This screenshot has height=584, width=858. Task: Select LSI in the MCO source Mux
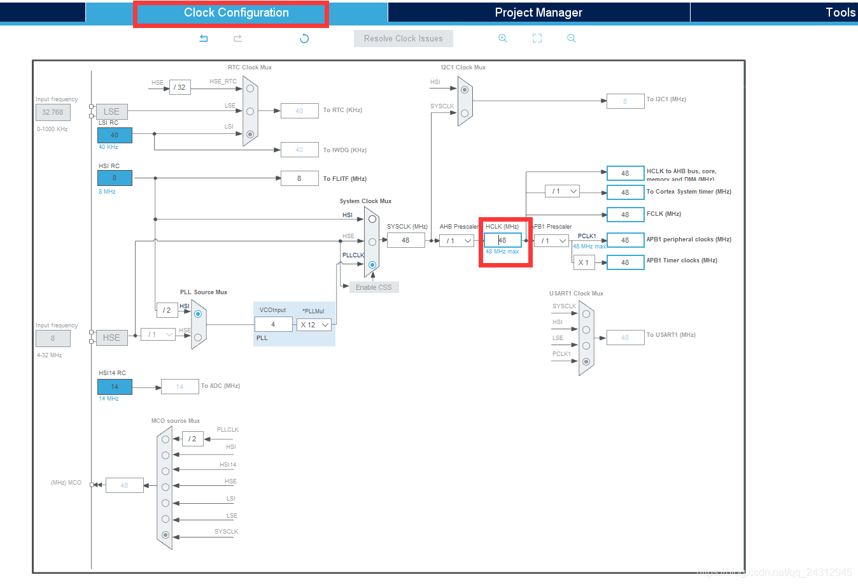pyautogui.click(x=165, y=503)
